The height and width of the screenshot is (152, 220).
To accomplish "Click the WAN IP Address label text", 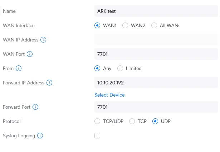I will [x=21, y=40].
